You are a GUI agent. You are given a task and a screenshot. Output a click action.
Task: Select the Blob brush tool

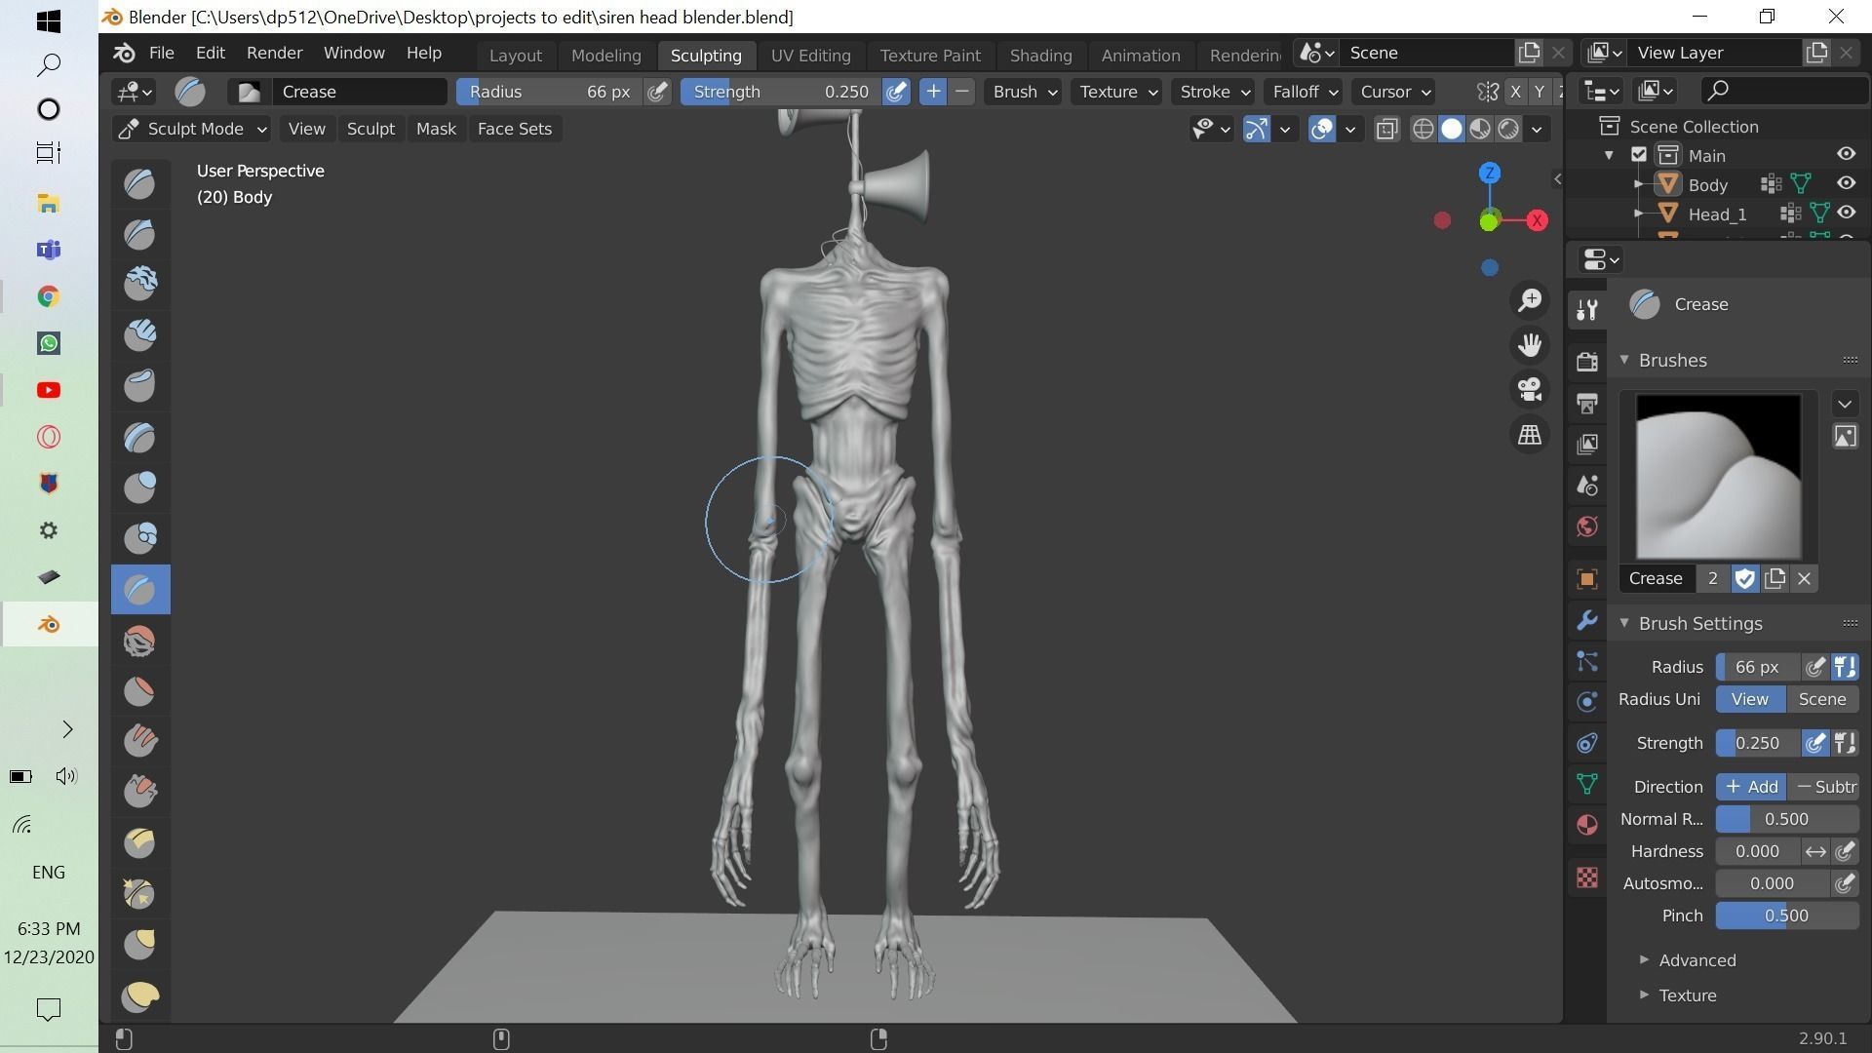click(x=140, y=538)
